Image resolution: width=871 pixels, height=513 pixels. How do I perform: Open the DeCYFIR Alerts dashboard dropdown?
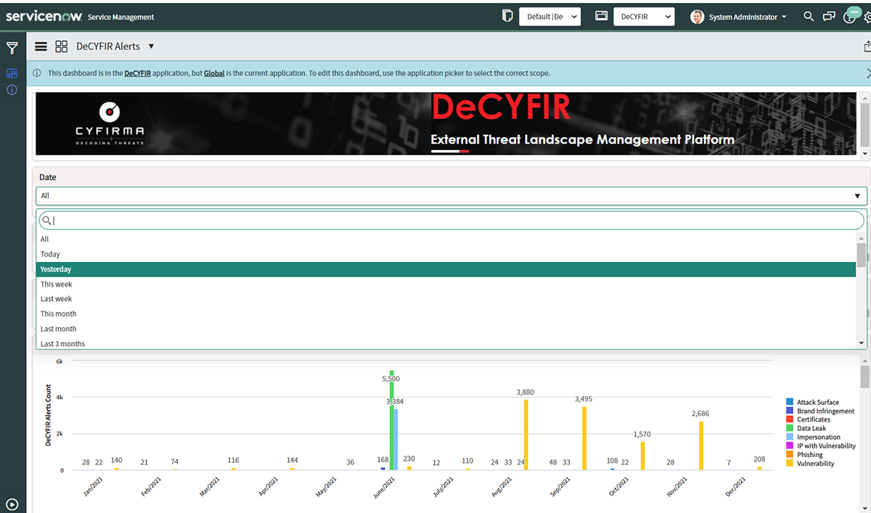152,46
